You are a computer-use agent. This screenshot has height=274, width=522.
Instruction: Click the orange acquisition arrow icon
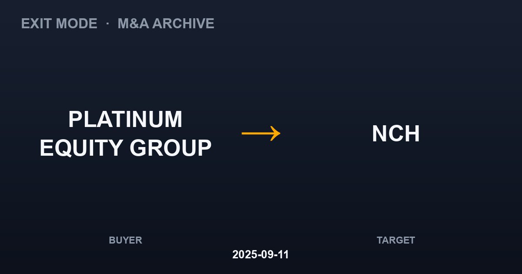261,133
